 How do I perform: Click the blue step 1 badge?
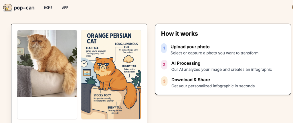(164, 48)
